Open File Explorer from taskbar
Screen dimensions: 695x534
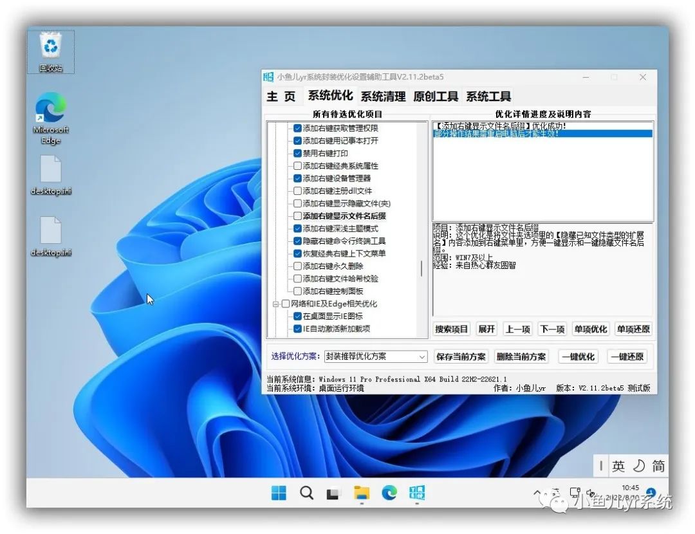[x=361, y=493]
